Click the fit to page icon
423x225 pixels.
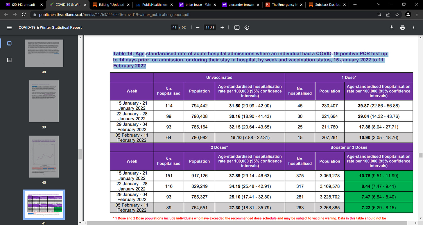pyautogui.click(x=237, y=27)
